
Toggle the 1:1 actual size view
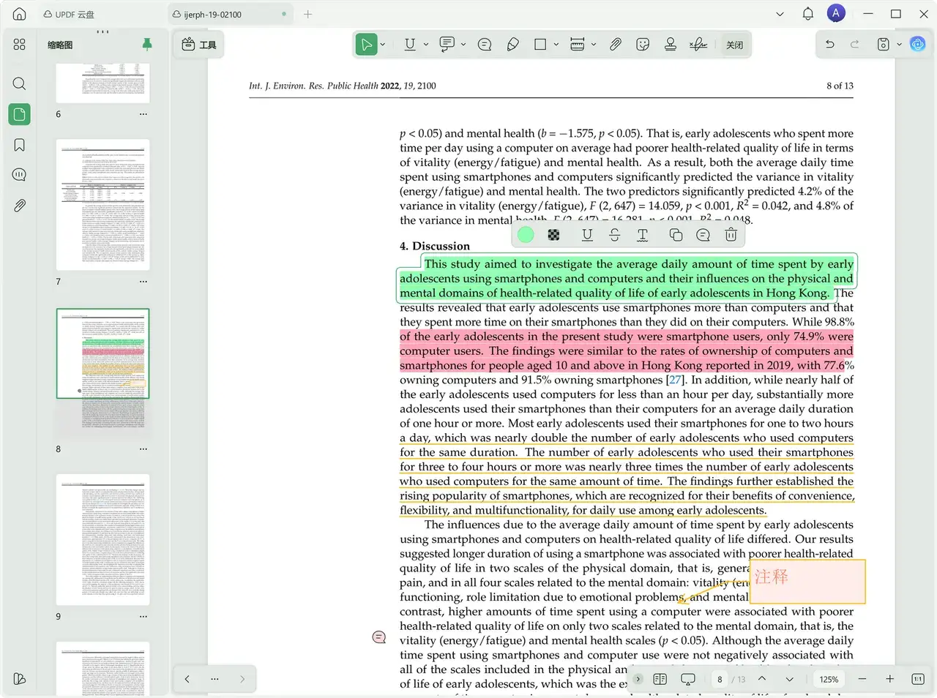917,679
